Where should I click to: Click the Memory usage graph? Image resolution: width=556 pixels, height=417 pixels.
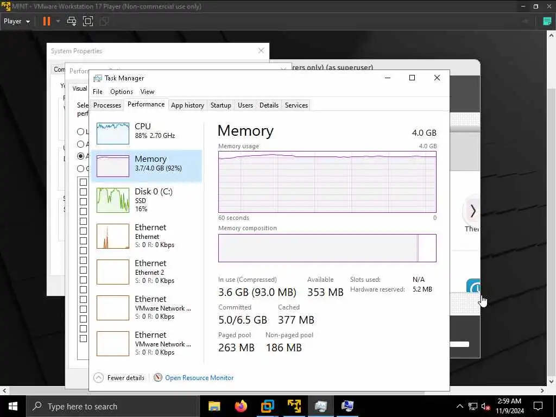(327, 182)
